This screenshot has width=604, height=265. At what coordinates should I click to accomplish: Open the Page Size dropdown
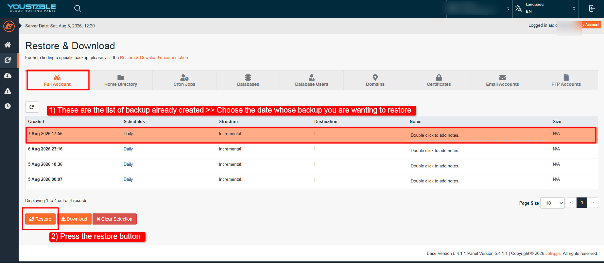tap(553, 203)
